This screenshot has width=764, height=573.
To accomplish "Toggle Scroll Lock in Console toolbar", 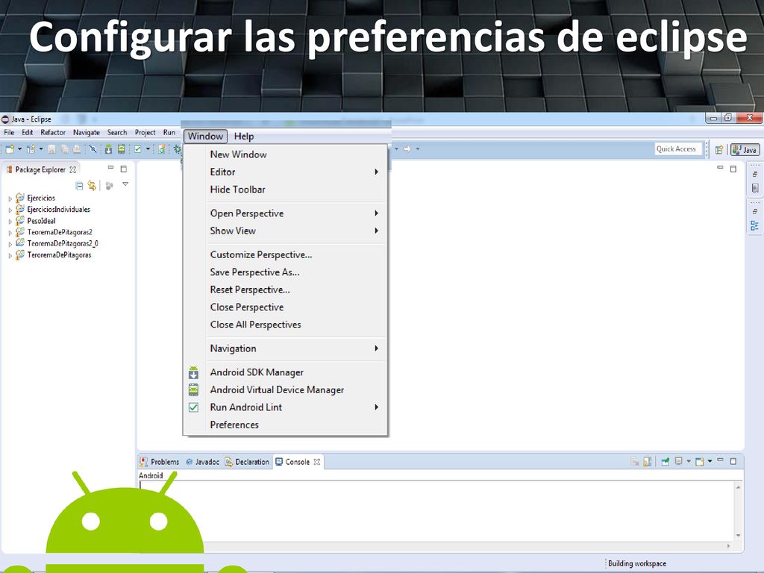I will 647,461.
